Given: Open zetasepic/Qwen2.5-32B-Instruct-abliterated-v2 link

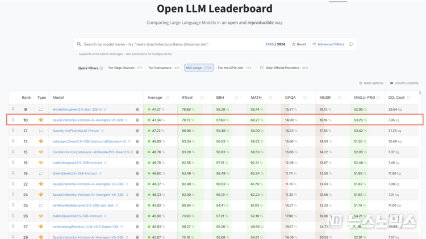Looking at the screenshot, I should (x=89, y=141).
